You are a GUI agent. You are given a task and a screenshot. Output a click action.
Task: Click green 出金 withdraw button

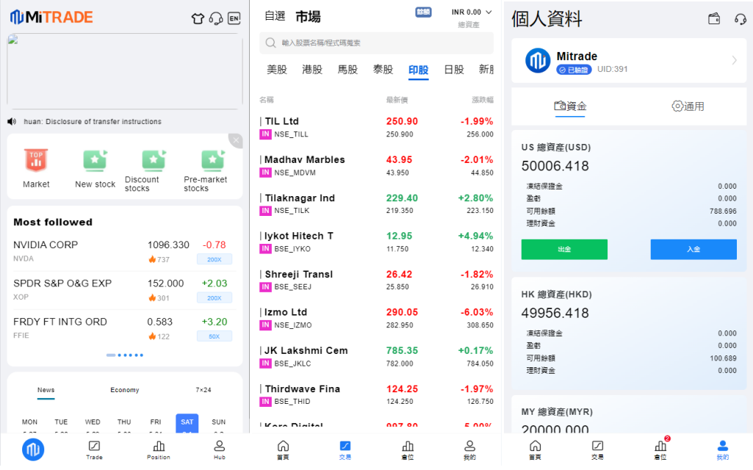point(564,249)
